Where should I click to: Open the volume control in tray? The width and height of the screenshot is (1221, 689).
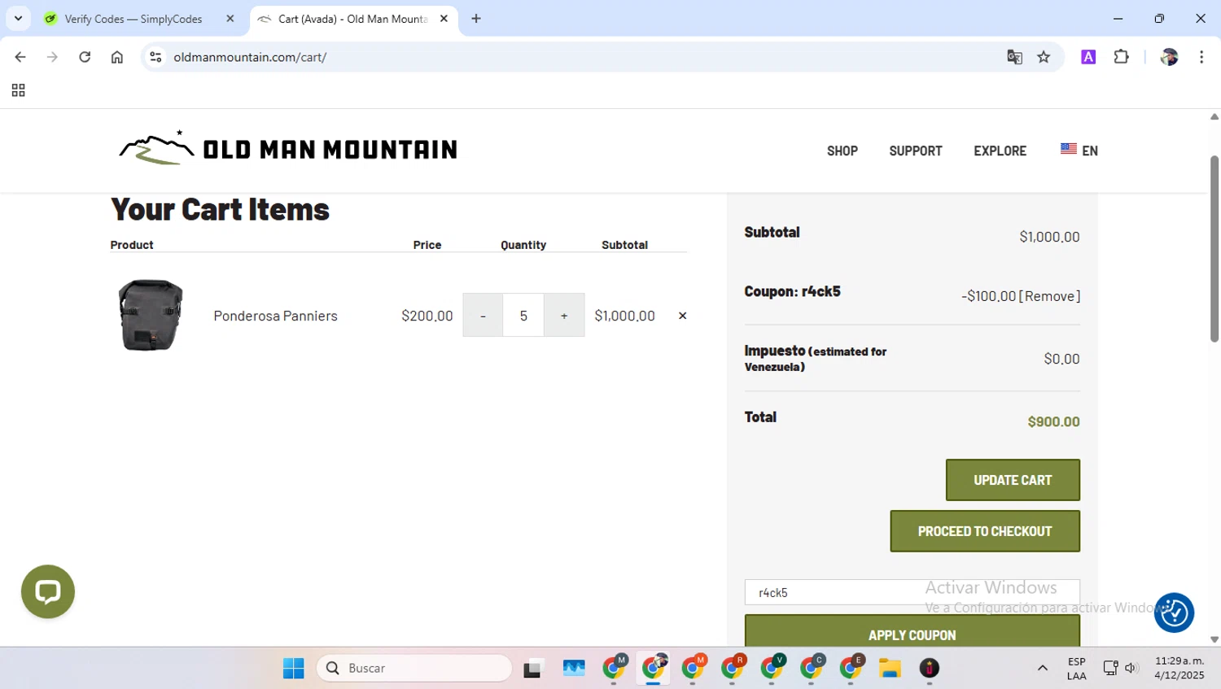click(x=1131, y=668)
